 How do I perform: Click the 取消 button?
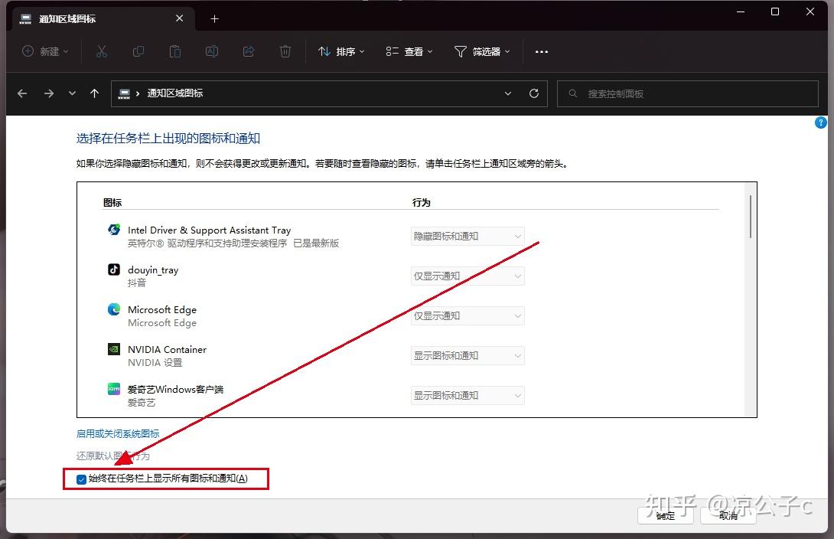click(x=728, y=515)
